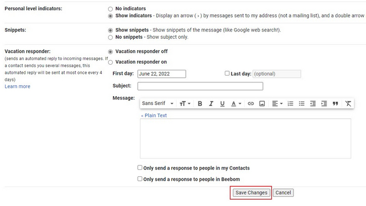Apply quote formatting
Image resolution: width=366 pixels, height=206 pixels.
tap(336, 104)
